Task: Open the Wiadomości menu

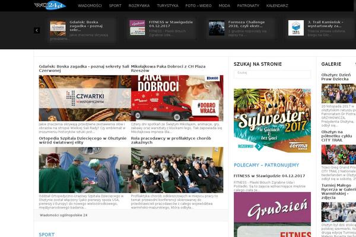Action: click(90, 6)
